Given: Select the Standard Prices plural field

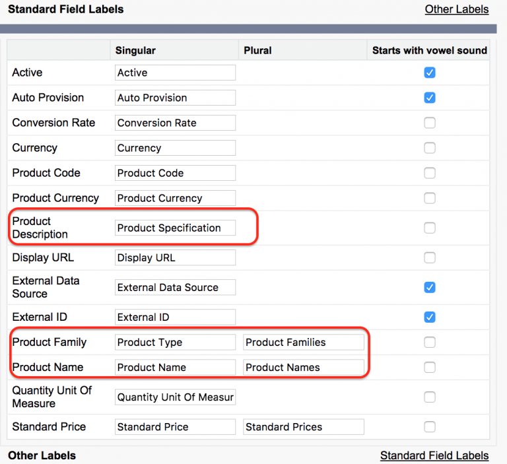Looking at the screenshot, I should click(x=303, y=427).
